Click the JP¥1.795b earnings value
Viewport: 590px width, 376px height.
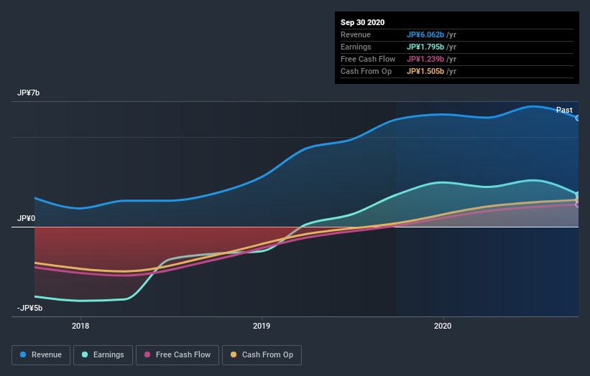point(425,47)
